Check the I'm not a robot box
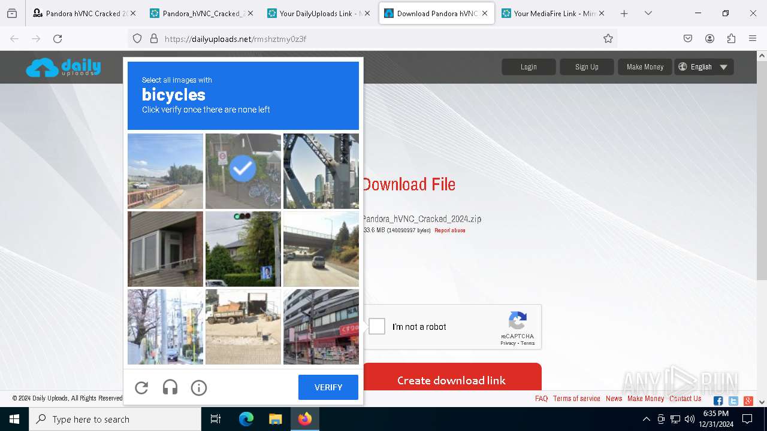The image size is (767, 431). pos(377,326)
